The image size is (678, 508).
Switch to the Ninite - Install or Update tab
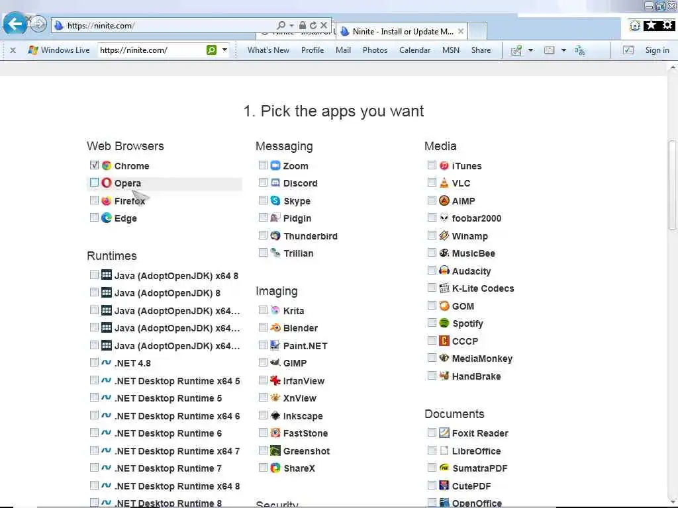click(403, 32)
